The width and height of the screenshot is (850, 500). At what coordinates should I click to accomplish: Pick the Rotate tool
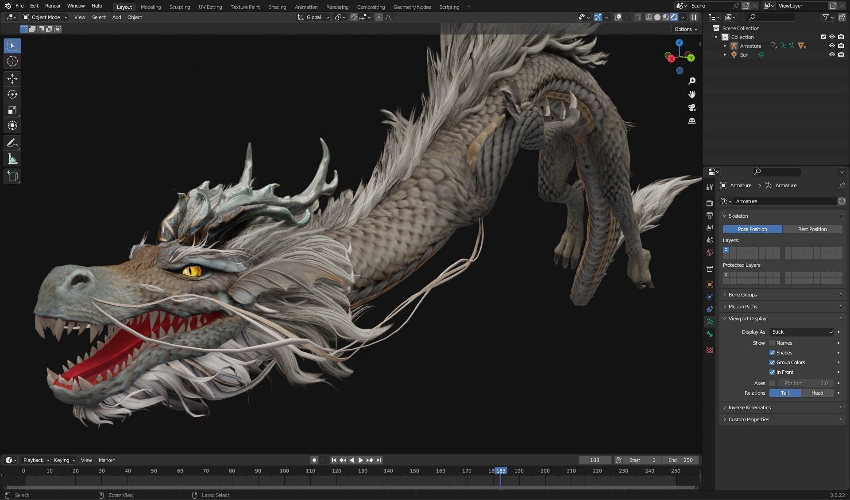tap(12, 94)
